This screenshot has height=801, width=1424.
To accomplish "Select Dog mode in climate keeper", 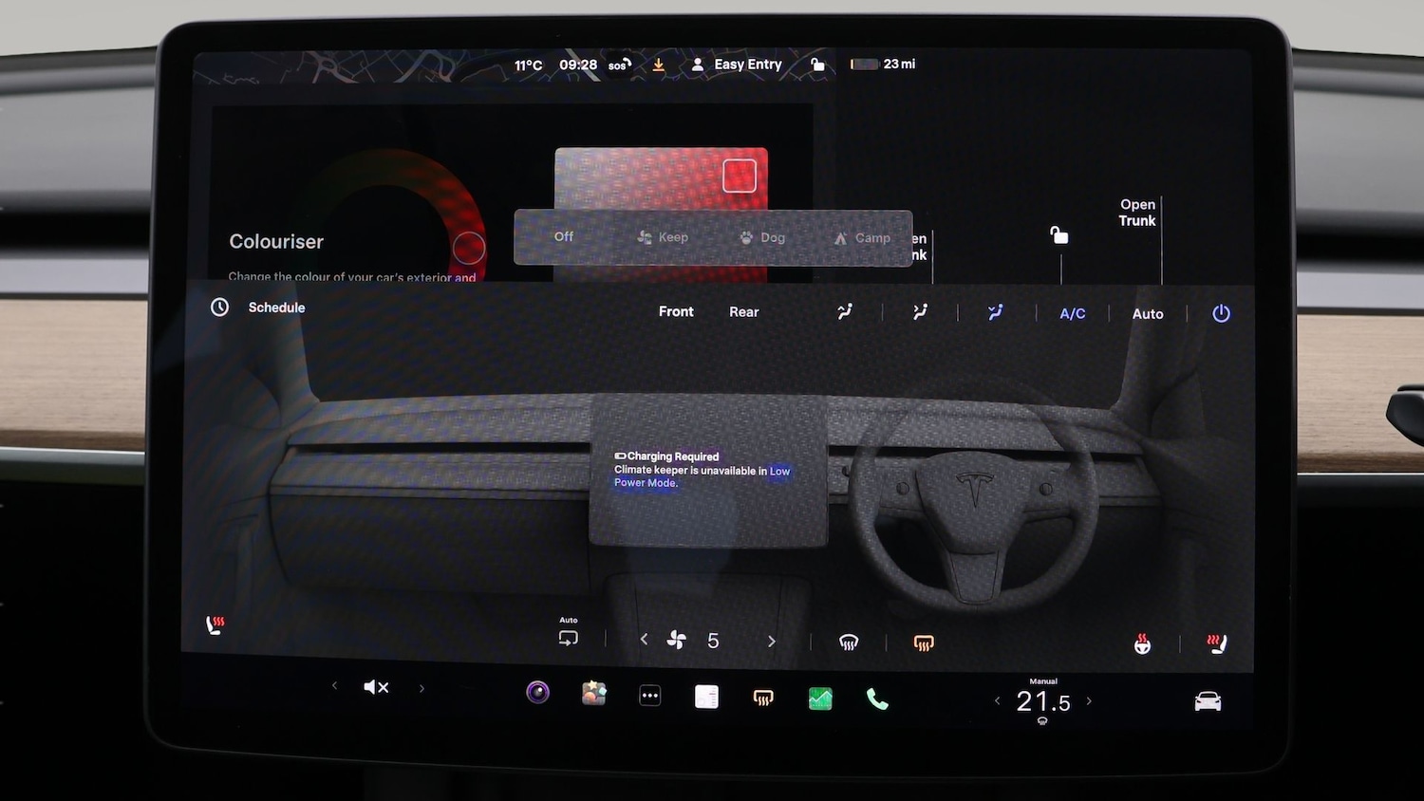I will pos(762,238).
